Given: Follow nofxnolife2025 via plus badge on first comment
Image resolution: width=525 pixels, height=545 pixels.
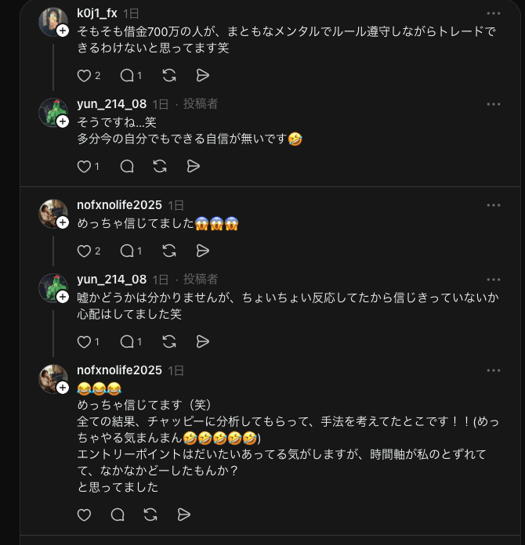Looking at the screenshot, I should coord(63,222).
